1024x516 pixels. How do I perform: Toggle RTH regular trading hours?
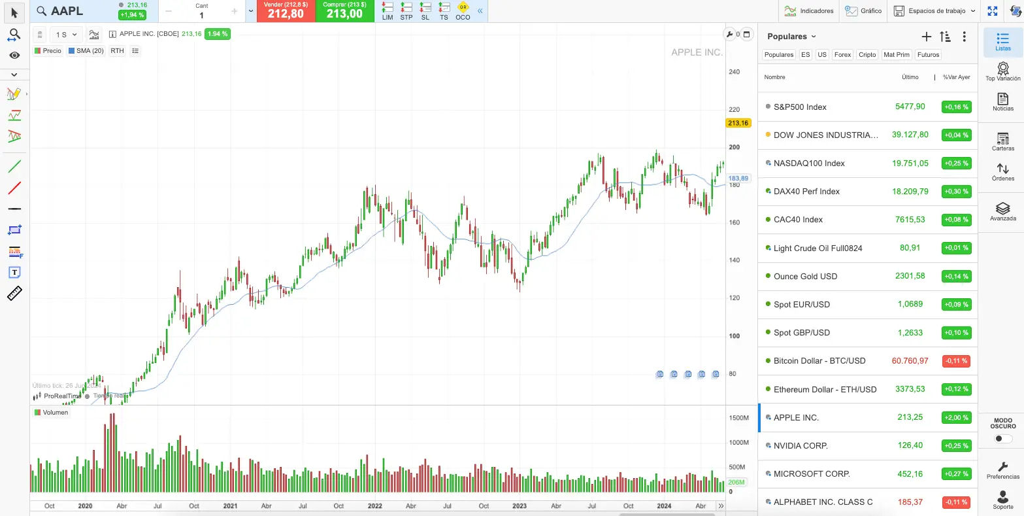(117, 51)
